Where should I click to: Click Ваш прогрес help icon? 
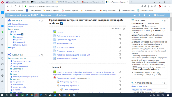[x=124, y=29]
